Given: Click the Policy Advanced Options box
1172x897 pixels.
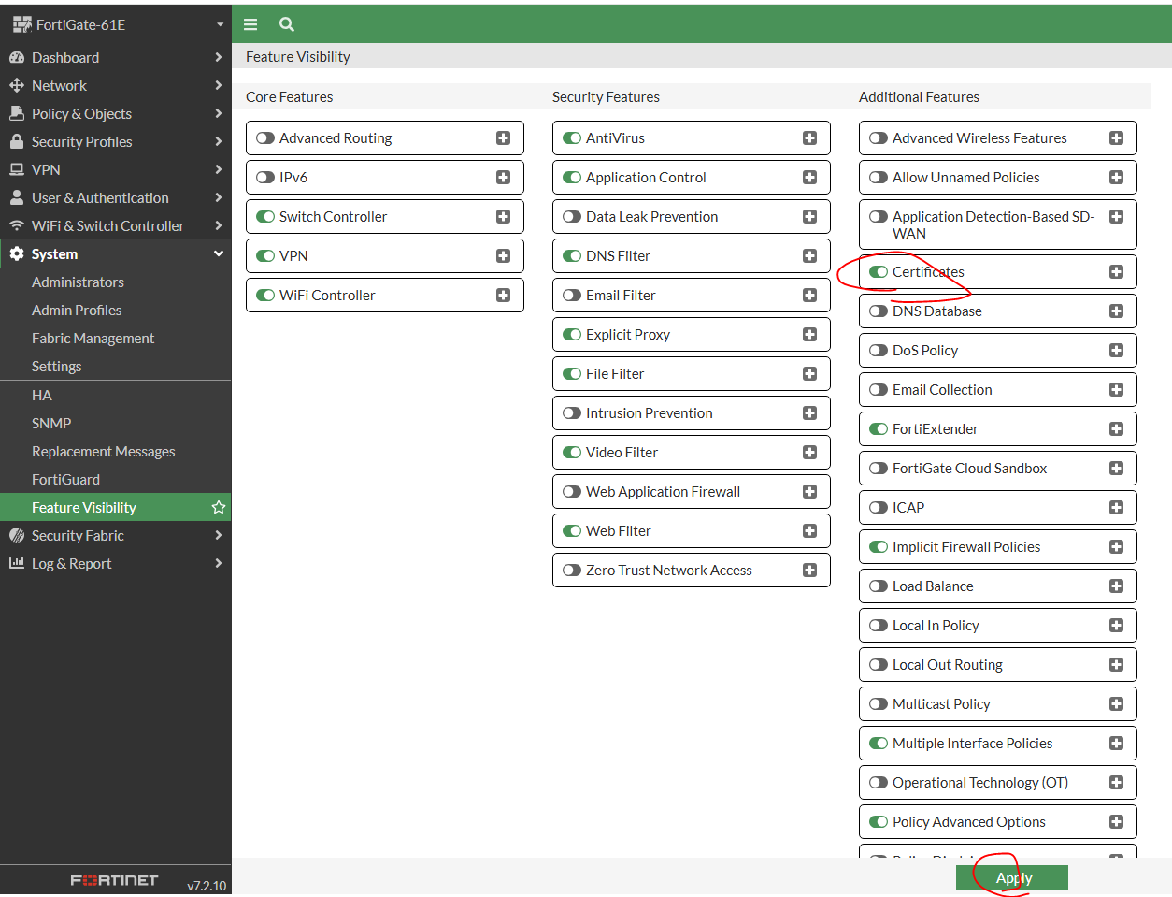Looking at the screenshot, I should pos(998,821).
